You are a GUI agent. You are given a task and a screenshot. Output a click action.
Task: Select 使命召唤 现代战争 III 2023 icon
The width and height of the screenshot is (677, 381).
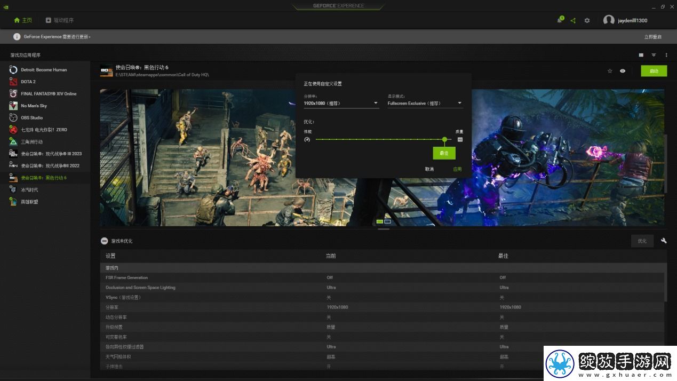click(x=14, y=154)
